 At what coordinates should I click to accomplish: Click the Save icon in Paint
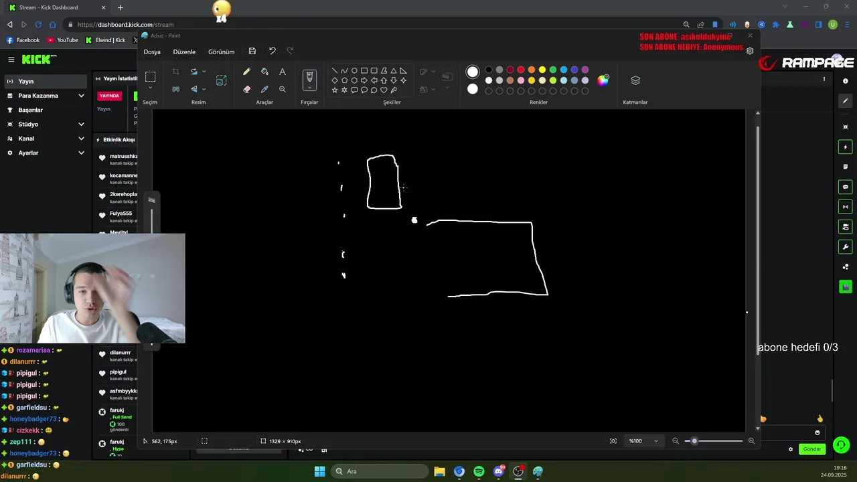(252, 51)
